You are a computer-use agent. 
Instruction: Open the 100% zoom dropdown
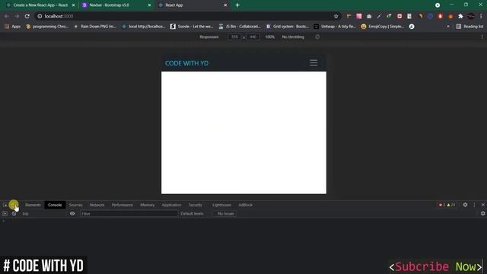[269, 37]
